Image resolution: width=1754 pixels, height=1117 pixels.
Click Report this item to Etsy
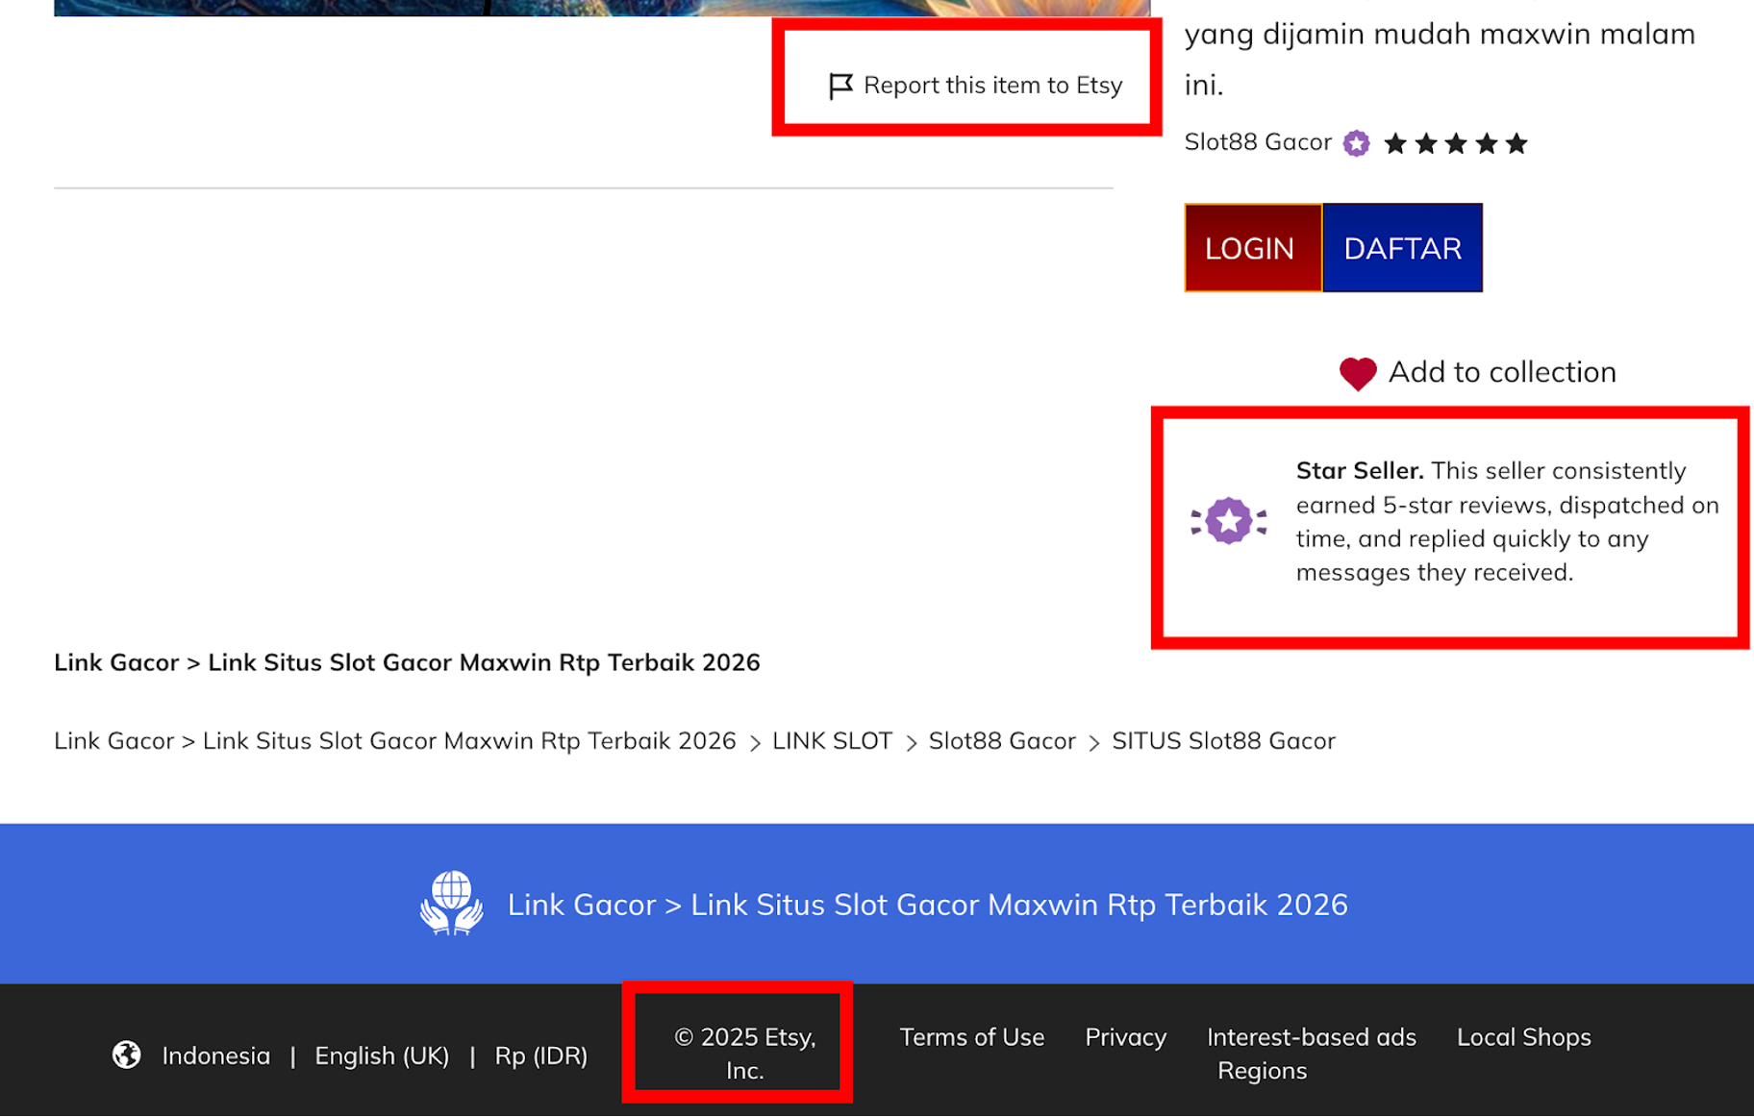tap(992, 85)
